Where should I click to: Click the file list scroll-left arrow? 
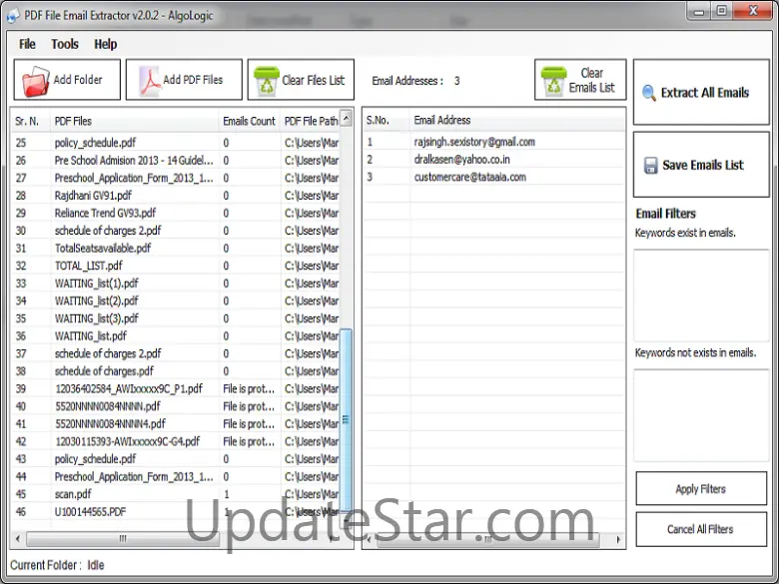pos(18,539)
